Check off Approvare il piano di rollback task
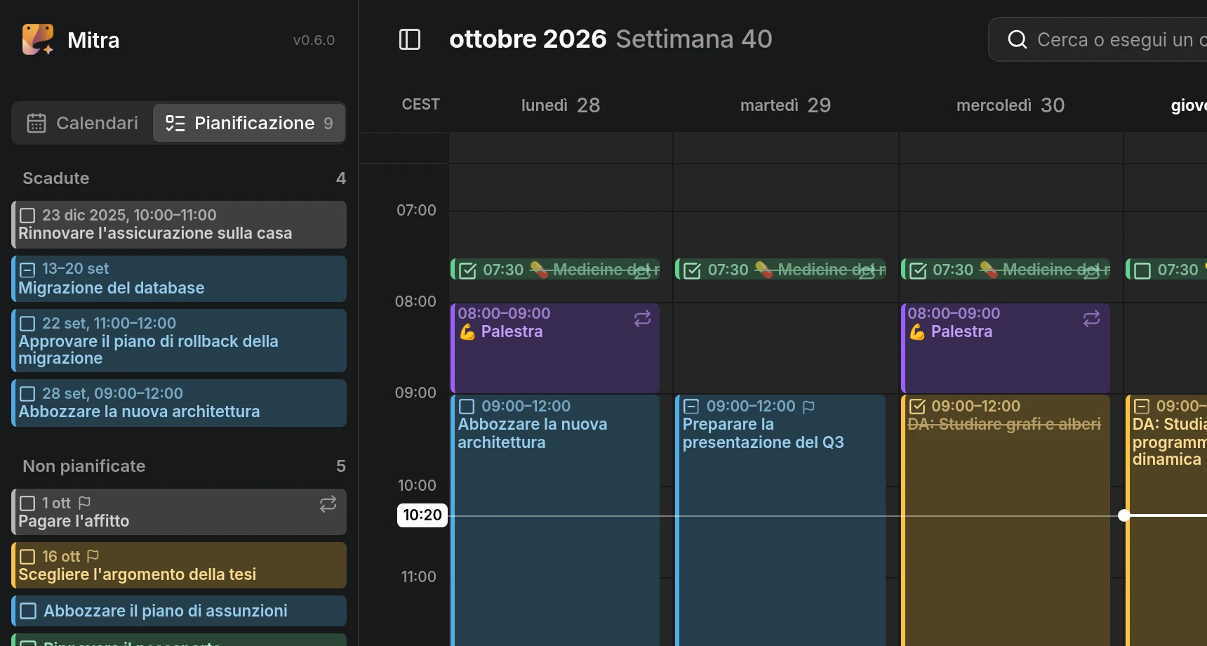The height and width of the screenshot is (646, 1207). point(27,324)
